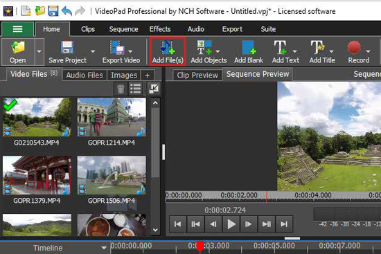
Task: Expand the Open button dropdown arrow
Action: pyautogui.click(x=39, y=52)
